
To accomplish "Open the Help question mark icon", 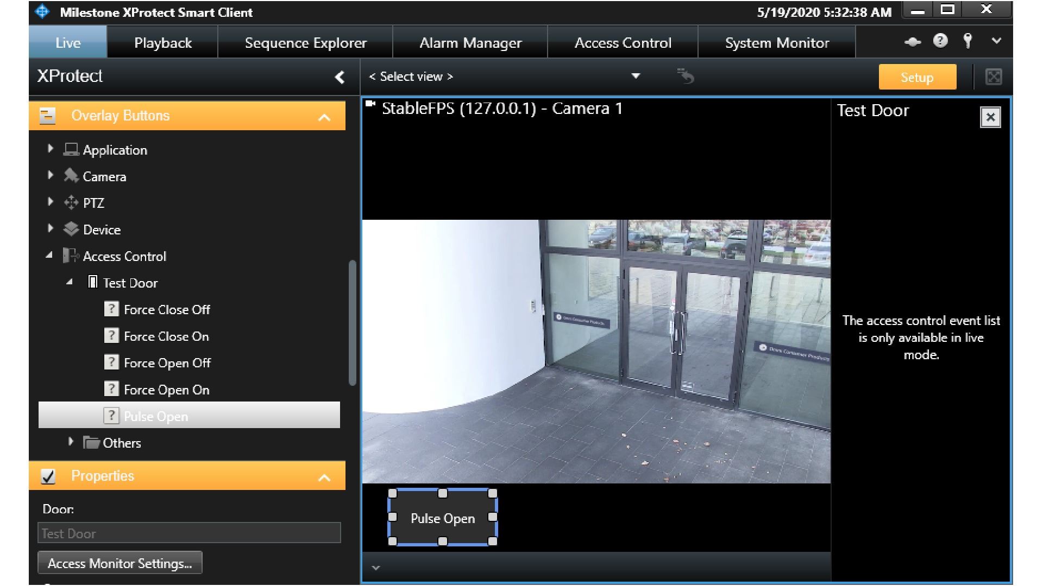I will (940, 41).
